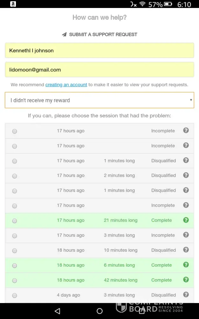Select the 42 minutes long Complete session
199x319 pixels.
[15, 280]
